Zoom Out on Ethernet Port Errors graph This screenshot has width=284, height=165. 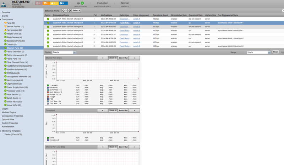(x=123, y=58)
